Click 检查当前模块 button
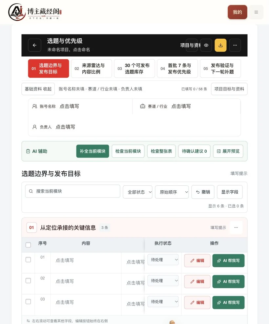269x324 pixels. (128, 151)
